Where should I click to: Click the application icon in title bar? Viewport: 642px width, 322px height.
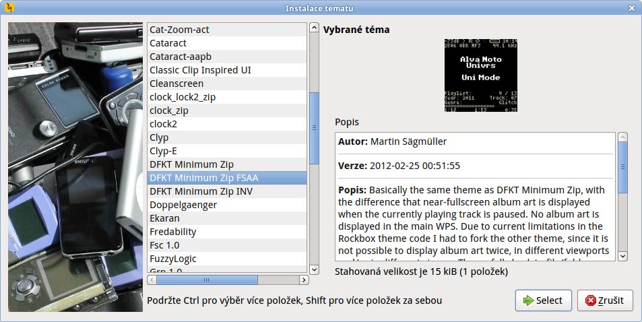point(9,8)
